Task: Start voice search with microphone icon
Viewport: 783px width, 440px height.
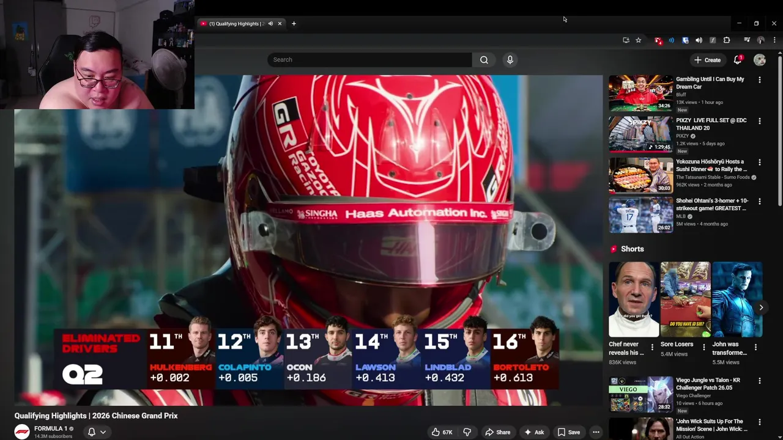Action: click(x=510, y=60)
